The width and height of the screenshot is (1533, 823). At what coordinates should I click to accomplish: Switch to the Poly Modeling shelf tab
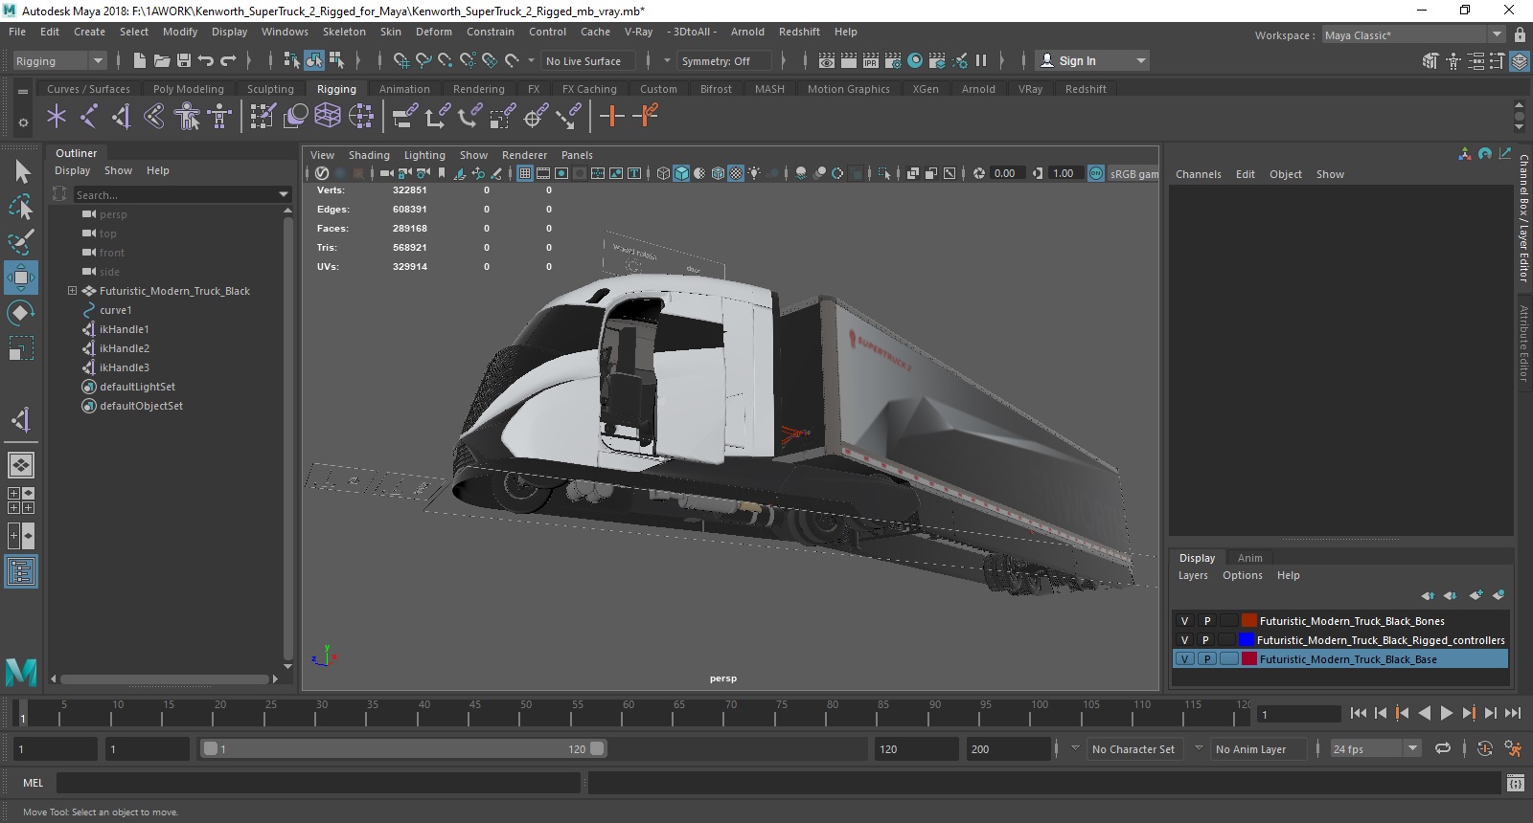point(189,89)
